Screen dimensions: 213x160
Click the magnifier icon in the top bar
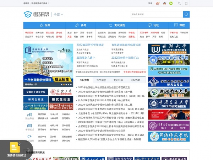[179, 4]
